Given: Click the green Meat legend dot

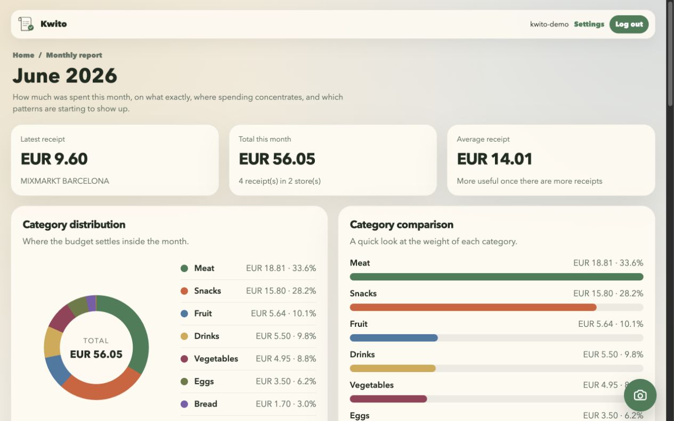Looking at the screenshot, I should [184, 268].
